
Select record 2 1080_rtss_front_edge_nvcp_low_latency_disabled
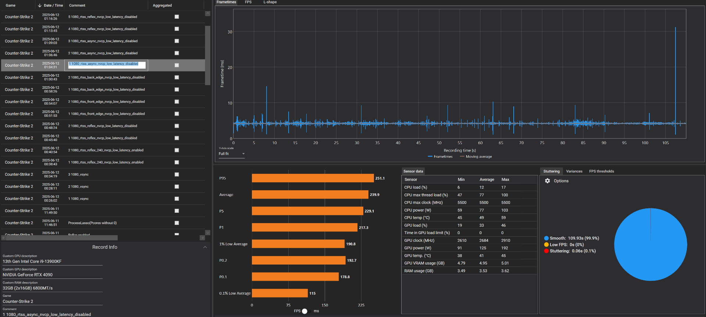click(103, 102)
